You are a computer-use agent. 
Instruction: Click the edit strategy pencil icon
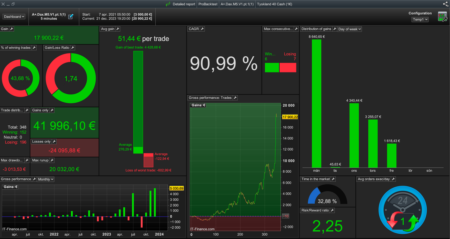coord(71,16)
